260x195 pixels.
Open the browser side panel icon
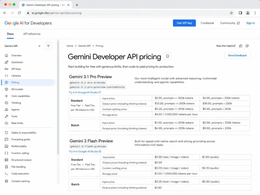tap(240, 13)
